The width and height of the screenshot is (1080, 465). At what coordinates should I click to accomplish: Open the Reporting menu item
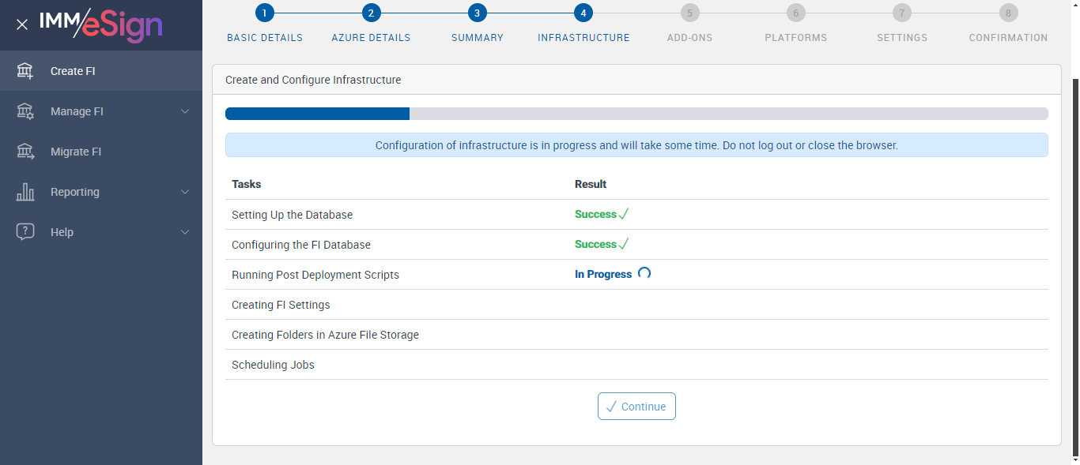click(101, 192)
